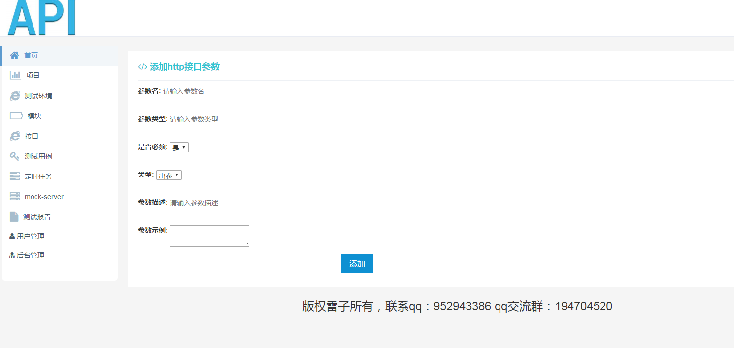Open 后台管理 in the sidebar
The height and width of the screenshot is (348, 734).
click(x=31, y=256)
